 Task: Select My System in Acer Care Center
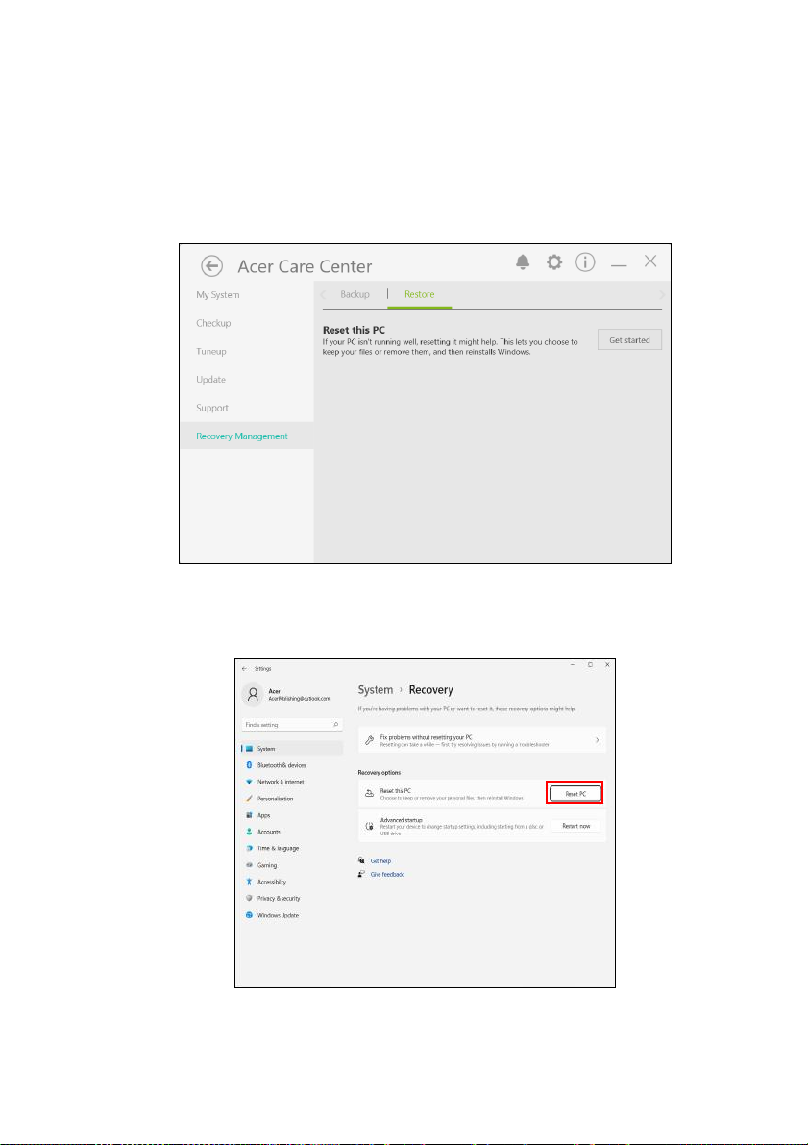tap(217, 295)
